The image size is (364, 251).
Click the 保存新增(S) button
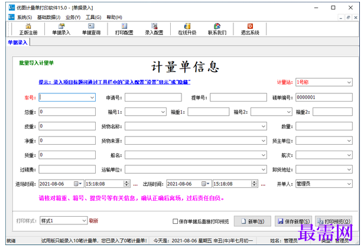[x=294, y=221]
